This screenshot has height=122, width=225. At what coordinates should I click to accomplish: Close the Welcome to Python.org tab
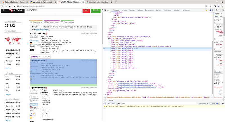(55, 2)
